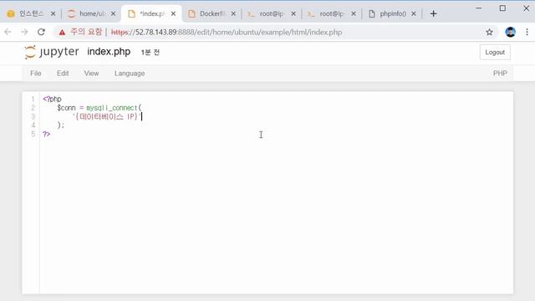Open the Edit menu

coord(63,74)
